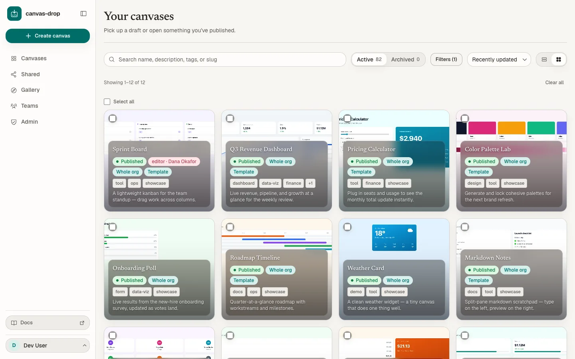
Task: Select the Onboarding Poll card checkbox
Action: (113, 227)
